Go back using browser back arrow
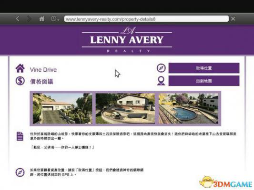Screen dimensions: 254x190 18,19
